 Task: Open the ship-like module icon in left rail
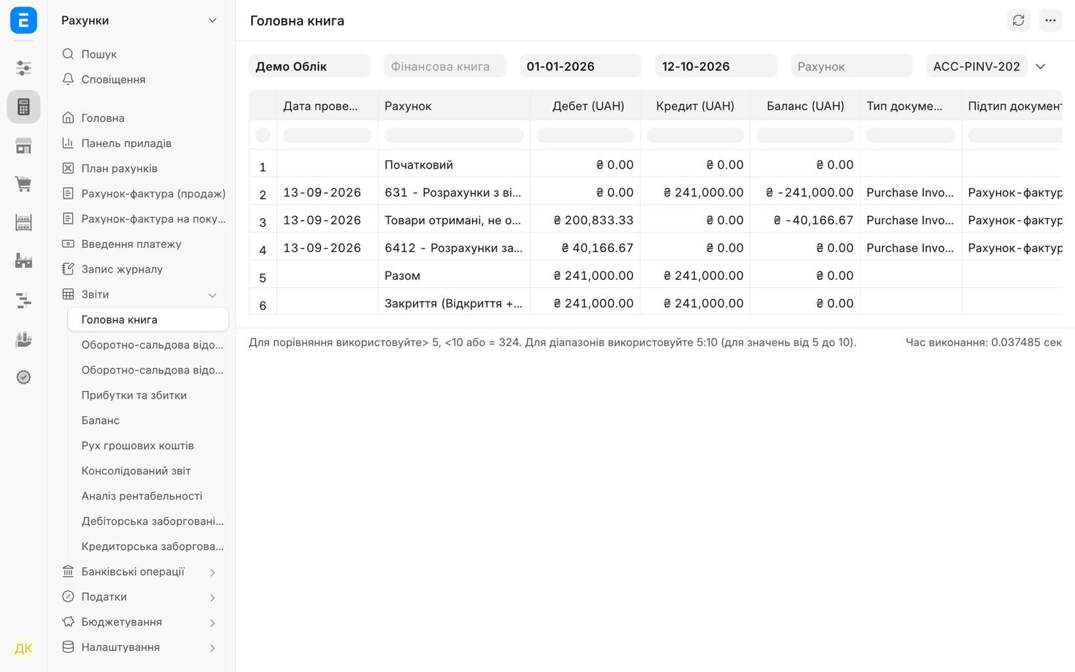coord(24,339)
